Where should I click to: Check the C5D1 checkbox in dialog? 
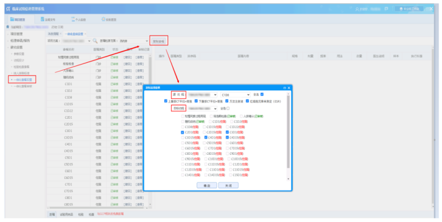(x=182, y=143)
